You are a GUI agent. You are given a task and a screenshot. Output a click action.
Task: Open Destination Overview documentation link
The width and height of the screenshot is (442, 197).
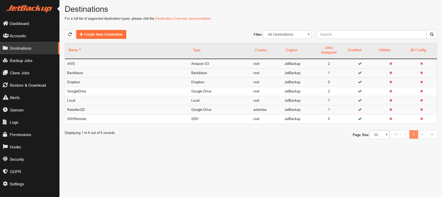[183, 19]
